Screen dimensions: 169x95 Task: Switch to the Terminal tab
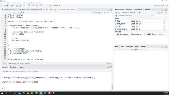pos(13,67)
